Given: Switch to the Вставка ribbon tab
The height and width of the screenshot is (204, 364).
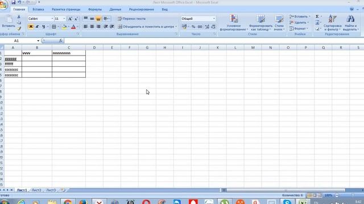Looking at the screenshot, I should (38, 10).
